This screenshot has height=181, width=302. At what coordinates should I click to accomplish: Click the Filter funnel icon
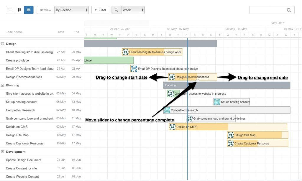[95, 10]
